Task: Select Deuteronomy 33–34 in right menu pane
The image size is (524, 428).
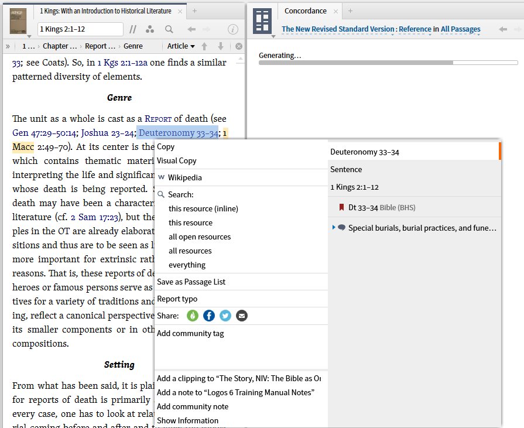Action: [x=415, y=152]
